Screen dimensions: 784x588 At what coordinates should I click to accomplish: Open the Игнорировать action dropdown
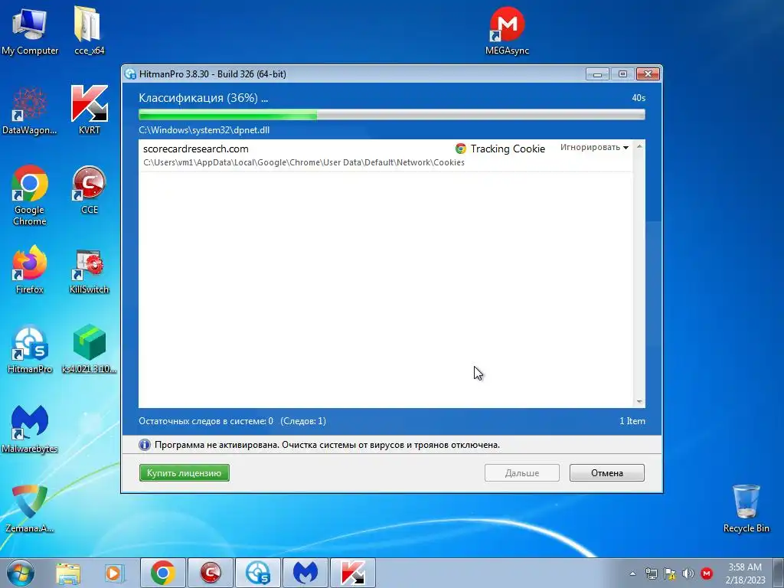594,148
